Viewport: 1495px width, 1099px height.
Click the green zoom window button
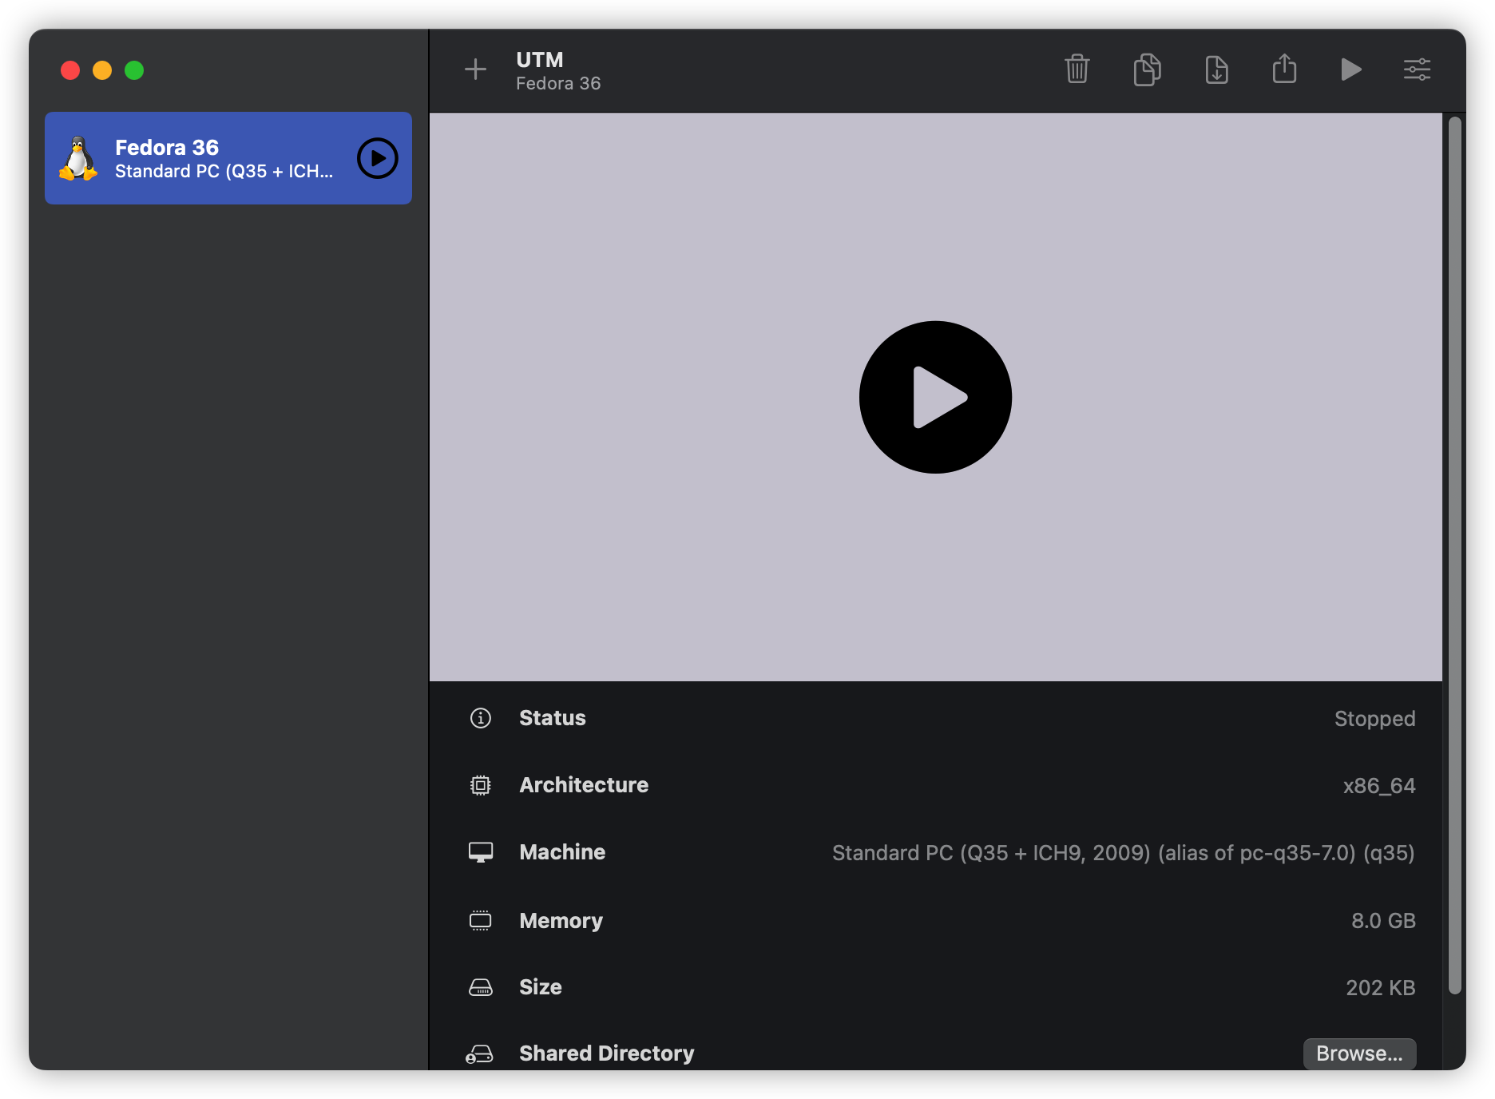click(x=134, y=70)
